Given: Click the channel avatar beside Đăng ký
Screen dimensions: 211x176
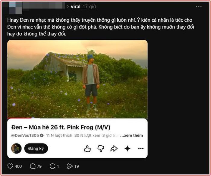Looking at the screenshot, I should (x=16, y=148).
